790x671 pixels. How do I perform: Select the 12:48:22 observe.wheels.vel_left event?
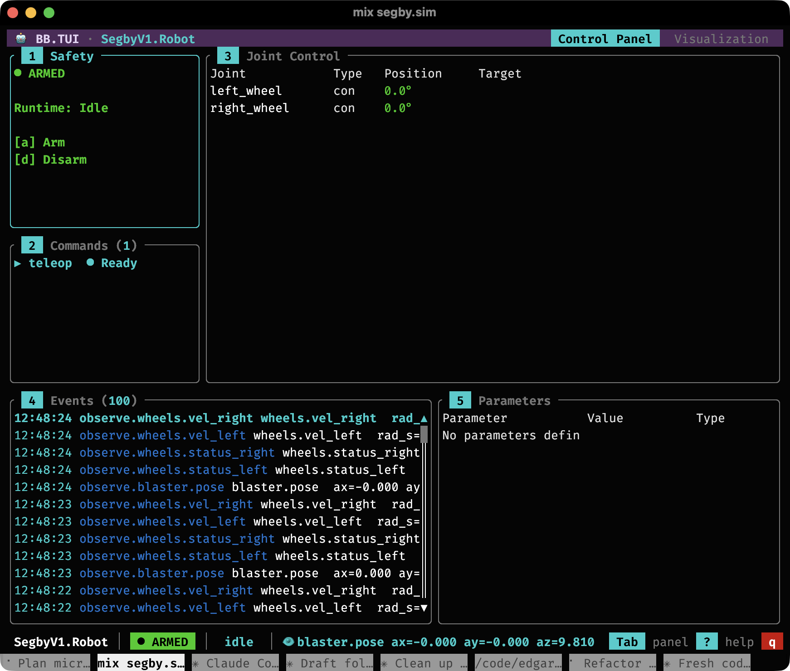(217, 608)
